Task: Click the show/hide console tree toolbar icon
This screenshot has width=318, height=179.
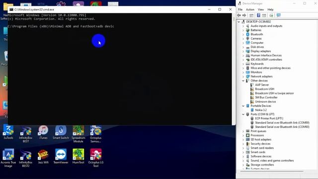Action: 251,15
